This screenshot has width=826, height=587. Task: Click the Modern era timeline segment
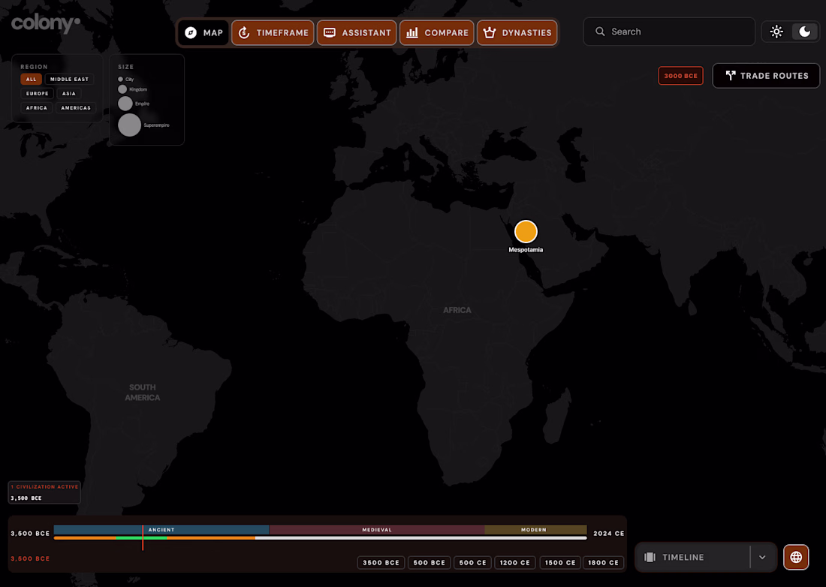(535, 530)
